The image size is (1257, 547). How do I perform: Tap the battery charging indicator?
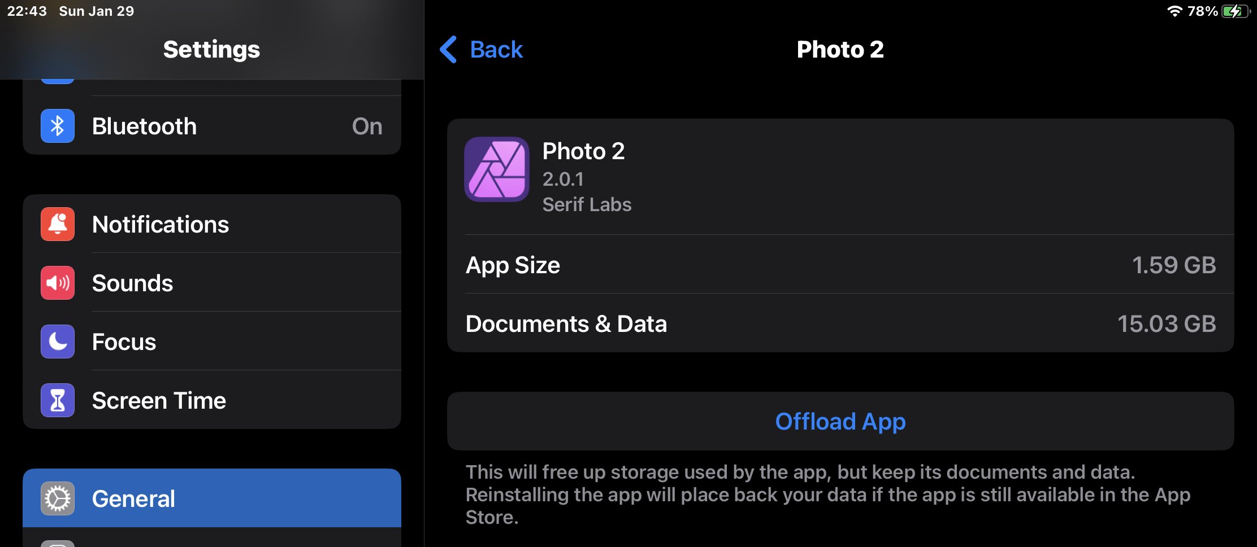(1236, 11)
